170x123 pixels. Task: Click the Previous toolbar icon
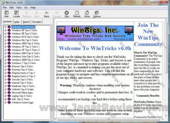click(x=27, y=14)
